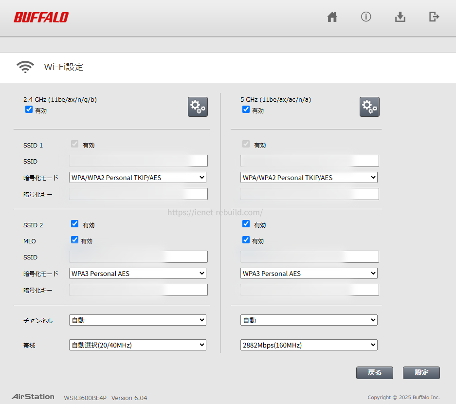Click the 帯域 label
This screenshot has height=404, width=456.
pyautogui.click(x=29, y=345)
